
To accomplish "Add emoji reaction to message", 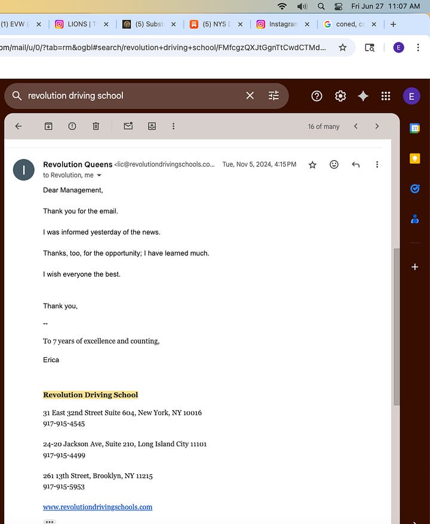I will [334, 164].
